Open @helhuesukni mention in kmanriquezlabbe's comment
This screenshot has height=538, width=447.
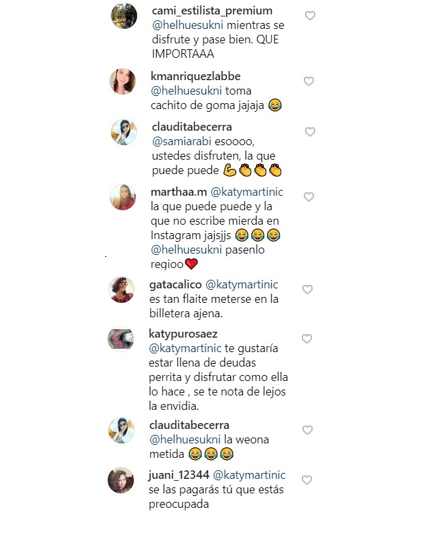186,91
